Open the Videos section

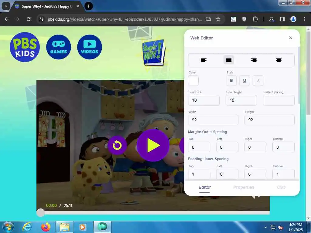pos(90,47)
